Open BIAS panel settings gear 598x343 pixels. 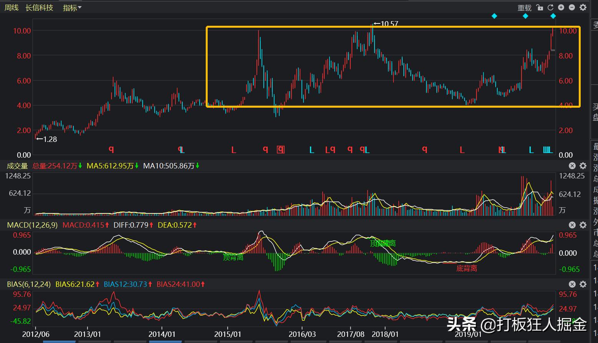(583, 284)
